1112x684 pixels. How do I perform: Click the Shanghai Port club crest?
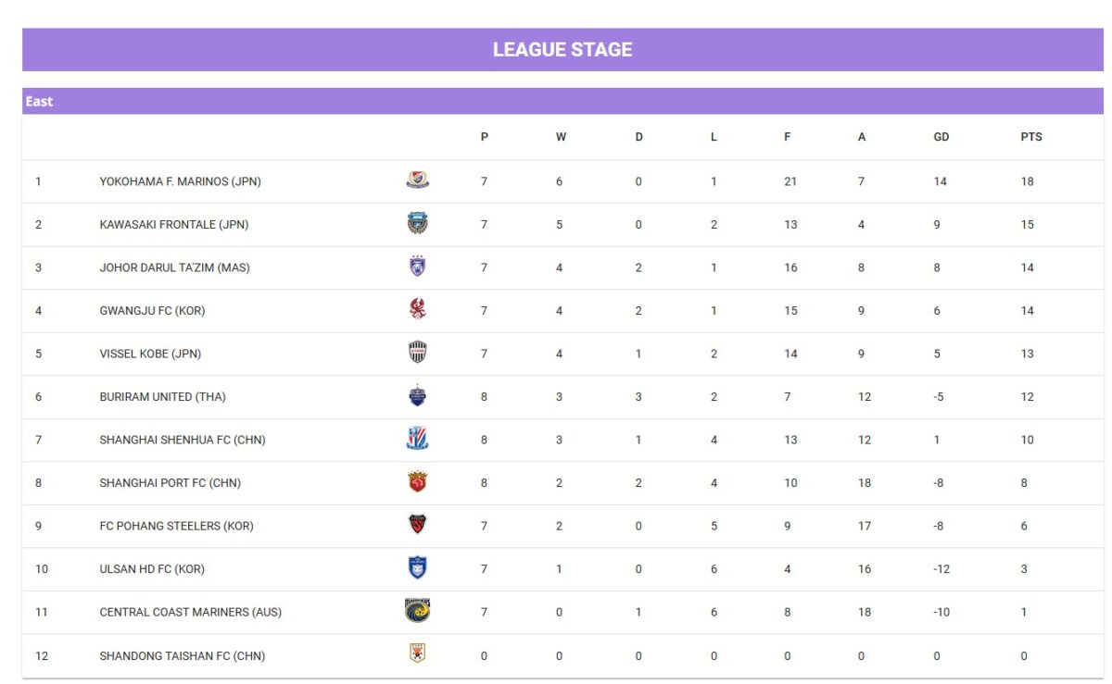[417, 482]
